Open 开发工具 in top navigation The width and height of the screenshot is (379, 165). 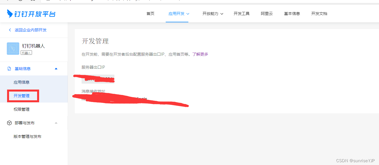[x=242, y=14]
